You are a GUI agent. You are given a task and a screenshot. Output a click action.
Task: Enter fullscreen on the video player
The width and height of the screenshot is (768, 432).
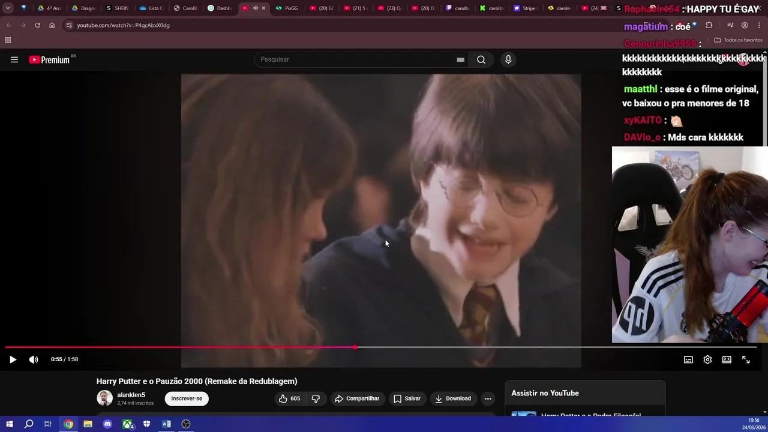click(x=746, y=359)
